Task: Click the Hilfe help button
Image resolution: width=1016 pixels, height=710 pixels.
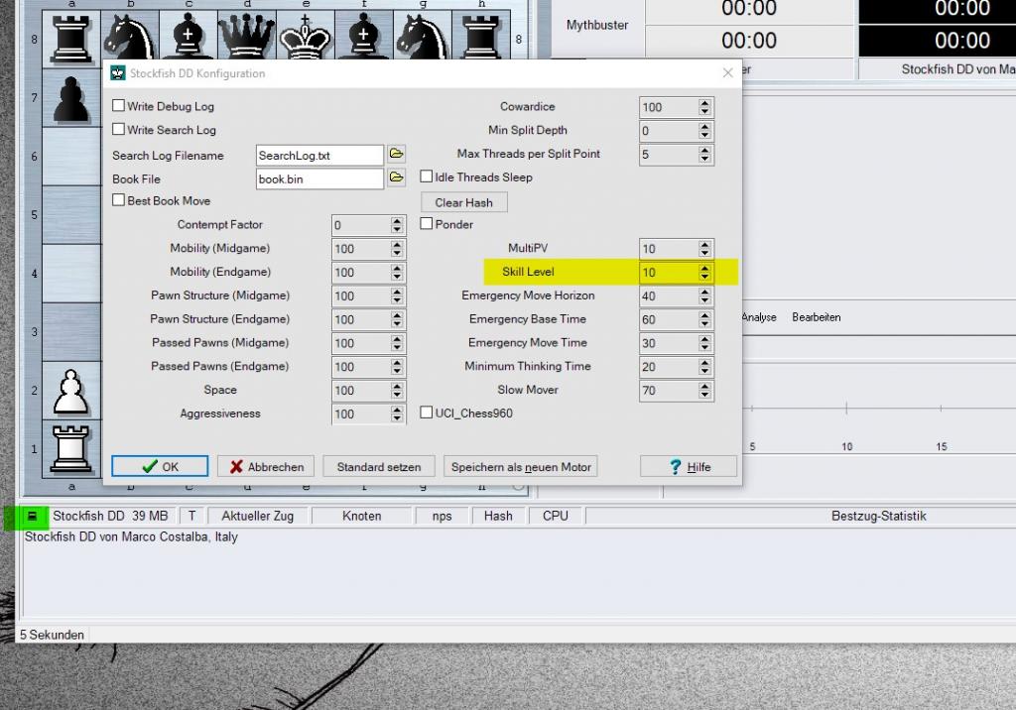Action: 689,466
